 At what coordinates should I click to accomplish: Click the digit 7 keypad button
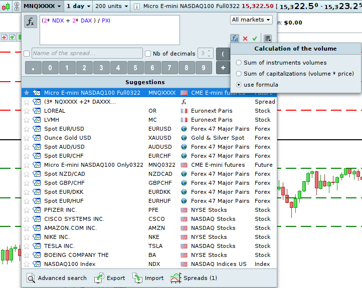[x=169, y=68]
